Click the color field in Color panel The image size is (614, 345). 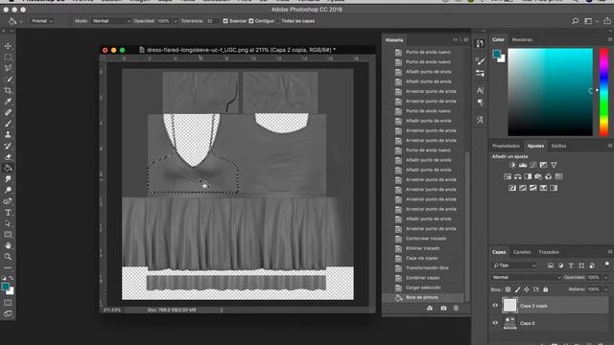click(x=550, y=92)
